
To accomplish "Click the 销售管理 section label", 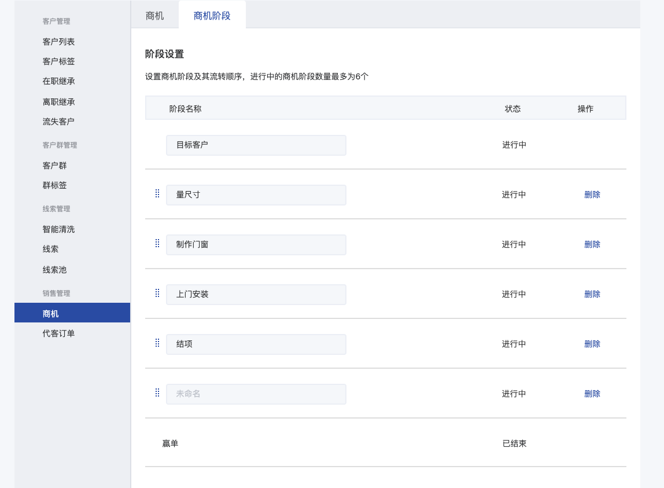I will tap(56, 293).
